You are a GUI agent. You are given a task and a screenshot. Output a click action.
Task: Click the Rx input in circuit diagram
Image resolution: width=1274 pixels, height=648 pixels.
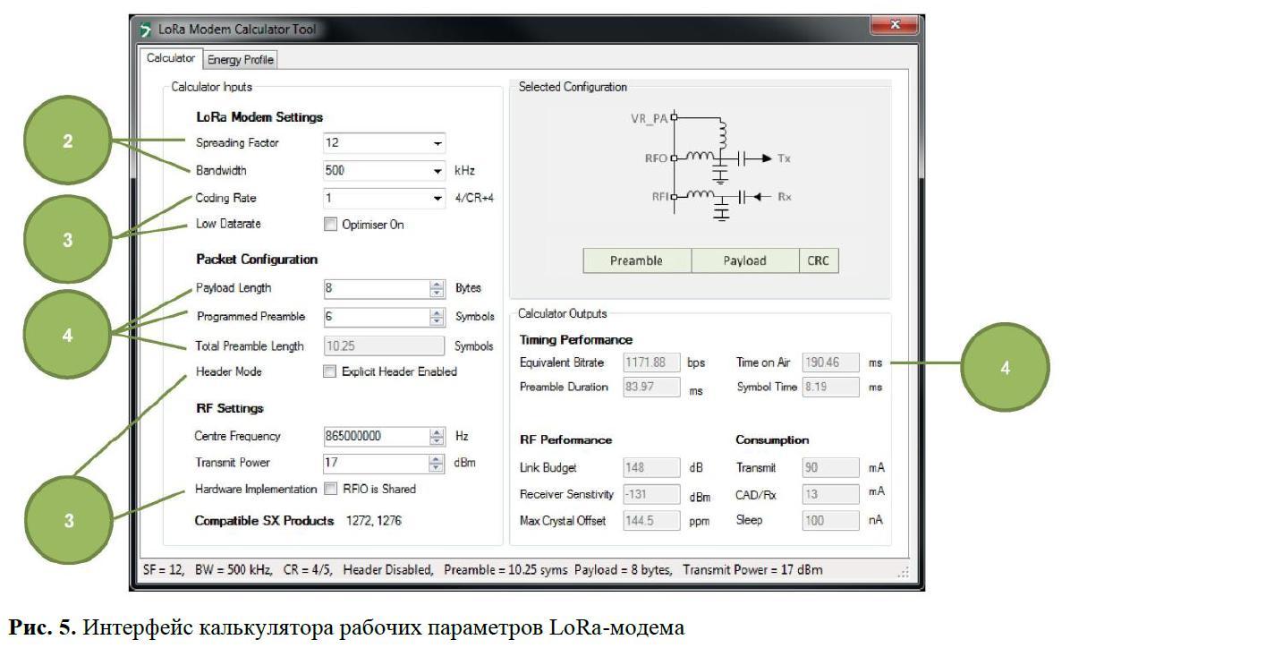[784, 197]
